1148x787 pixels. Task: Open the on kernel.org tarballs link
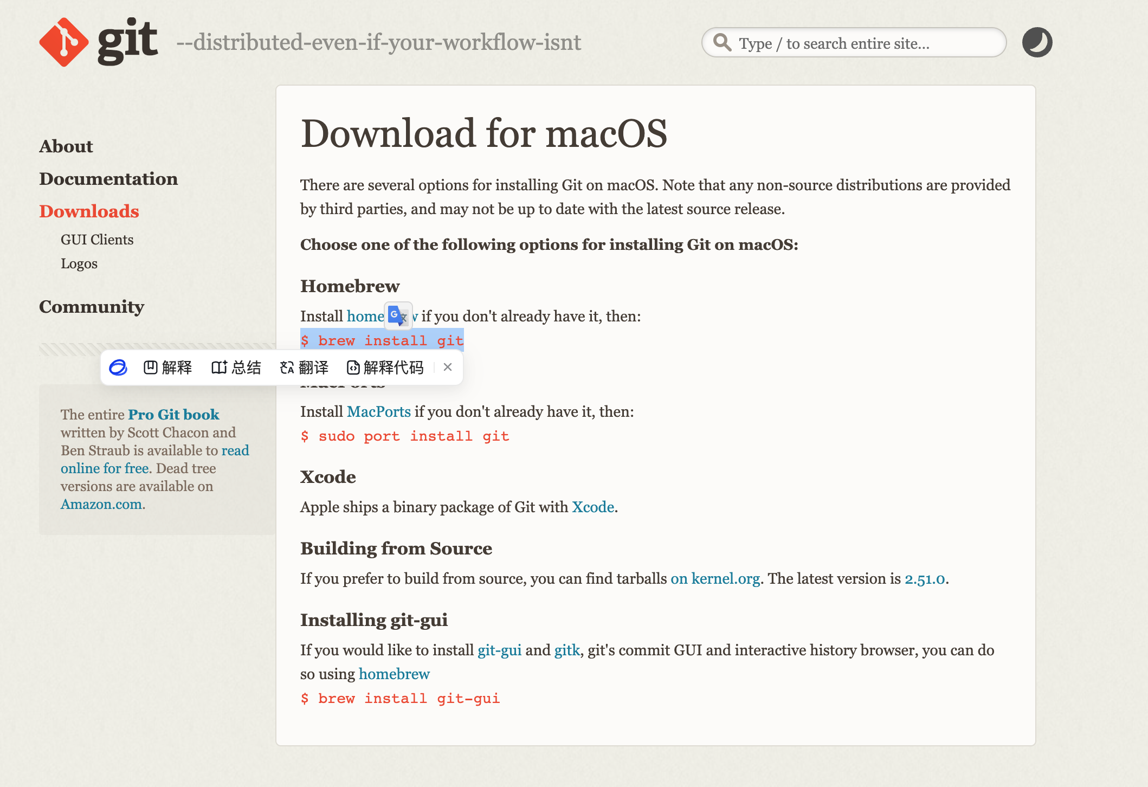click(x=715, y=578)
